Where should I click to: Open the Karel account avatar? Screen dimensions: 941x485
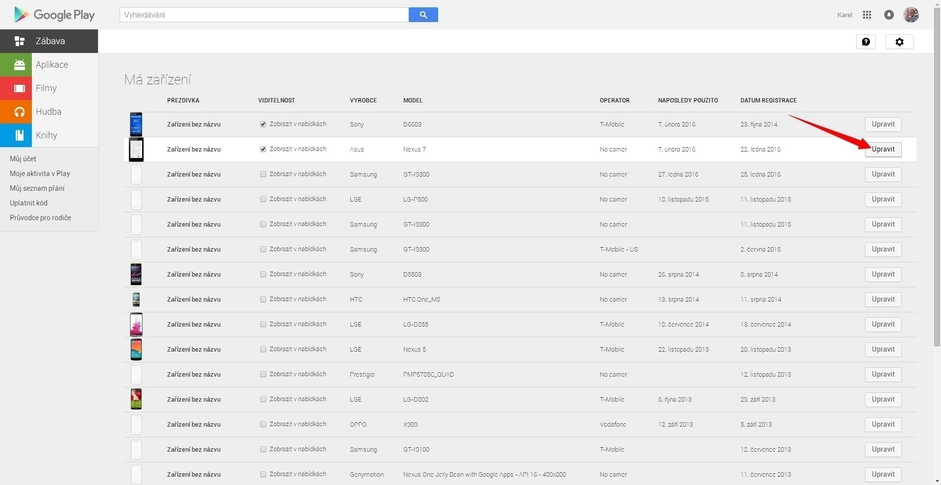[x=911, y=15]
